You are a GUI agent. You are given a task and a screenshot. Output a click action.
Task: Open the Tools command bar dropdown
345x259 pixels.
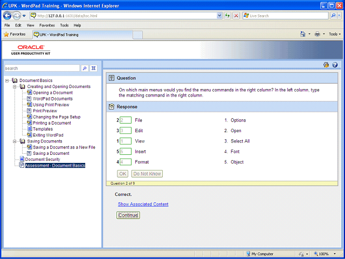click(x=335, y=34)
